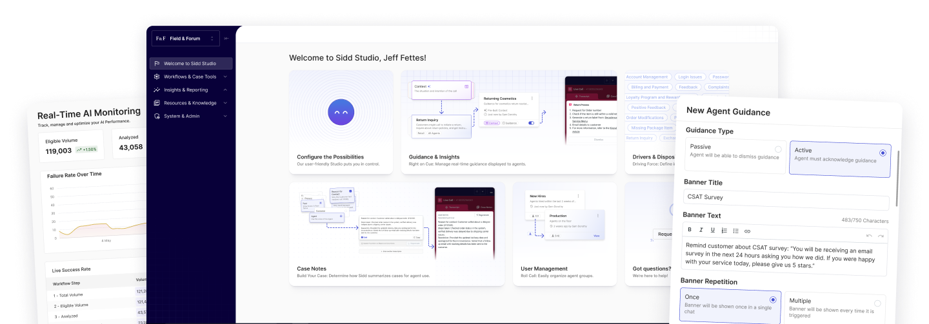929x324 pixels.
Task: Open the Case Notes card
Action: [397, 234]
